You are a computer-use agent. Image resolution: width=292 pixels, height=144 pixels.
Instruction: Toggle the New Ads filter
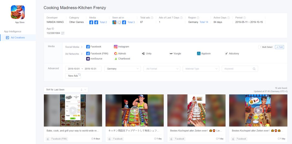73,76
